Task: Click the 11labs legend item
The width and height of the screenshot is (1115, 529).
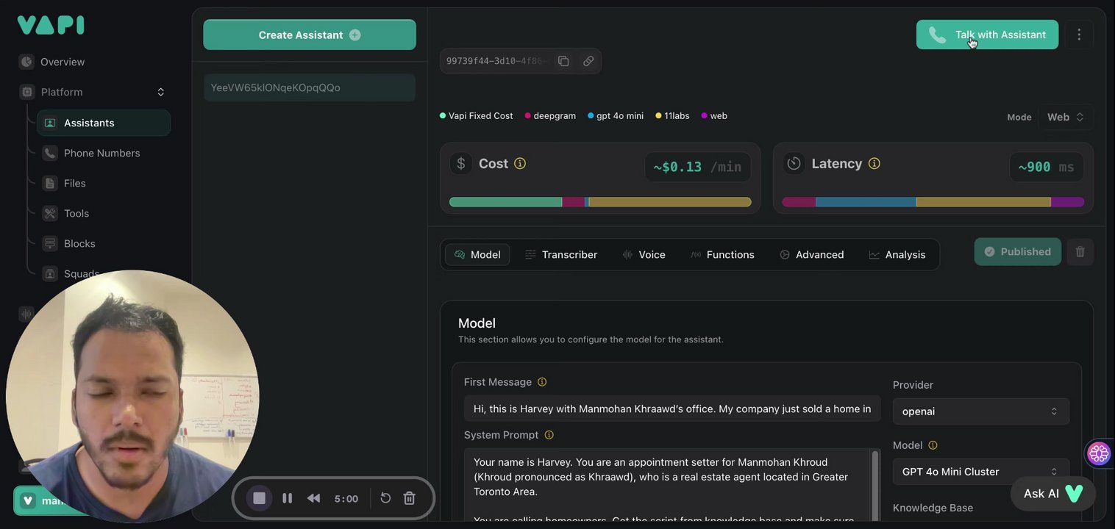Action: [x=672, y=115]
